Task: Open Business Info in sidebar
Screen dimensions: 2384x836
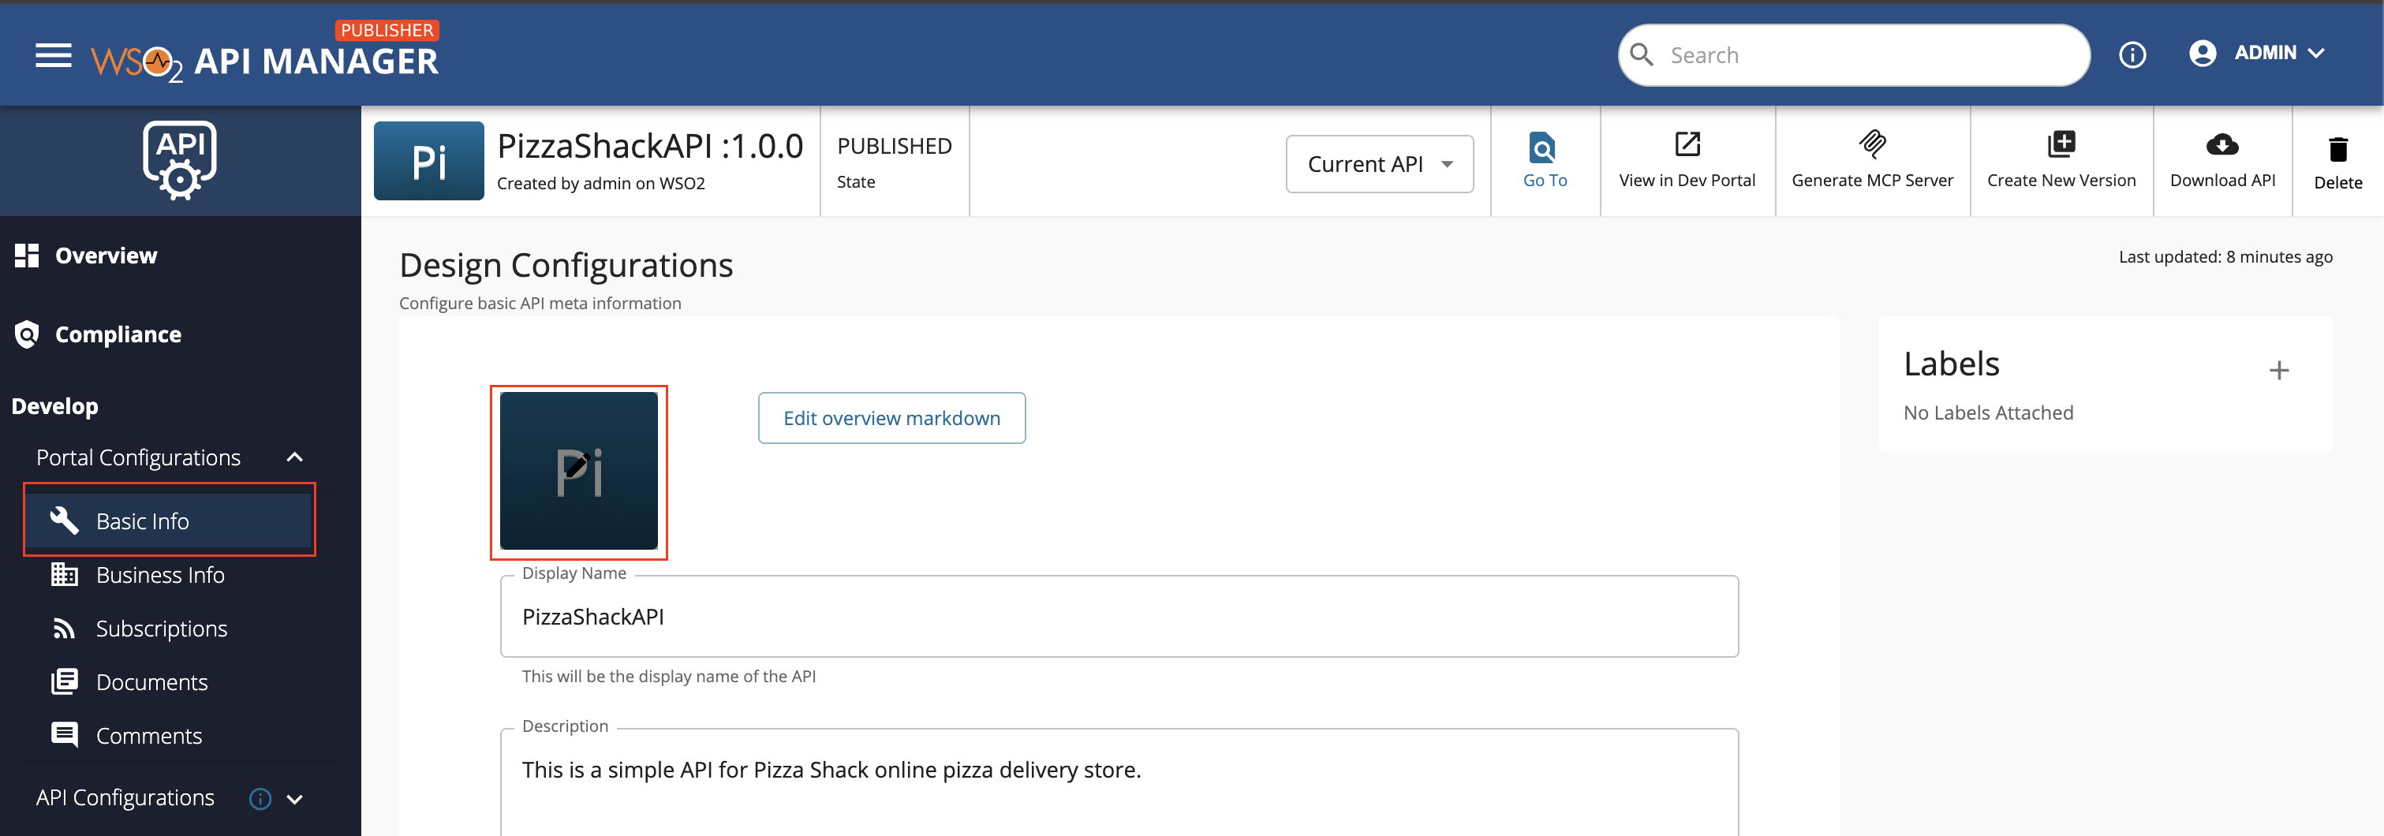Action: [x=159, y=575]
